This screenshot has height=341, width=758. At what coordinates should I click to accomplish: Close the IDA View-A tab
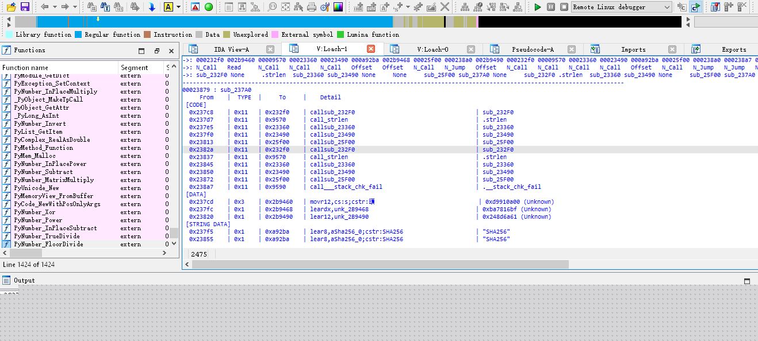270,49
